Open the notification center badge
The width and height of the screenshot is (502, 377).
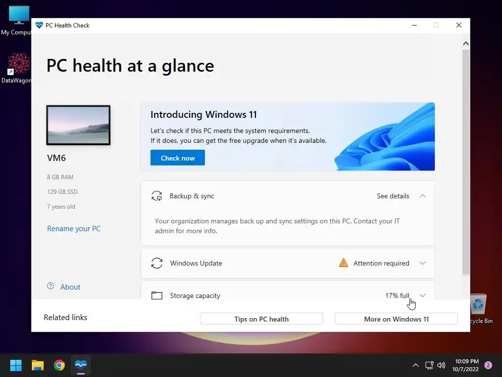coord(488,365)
